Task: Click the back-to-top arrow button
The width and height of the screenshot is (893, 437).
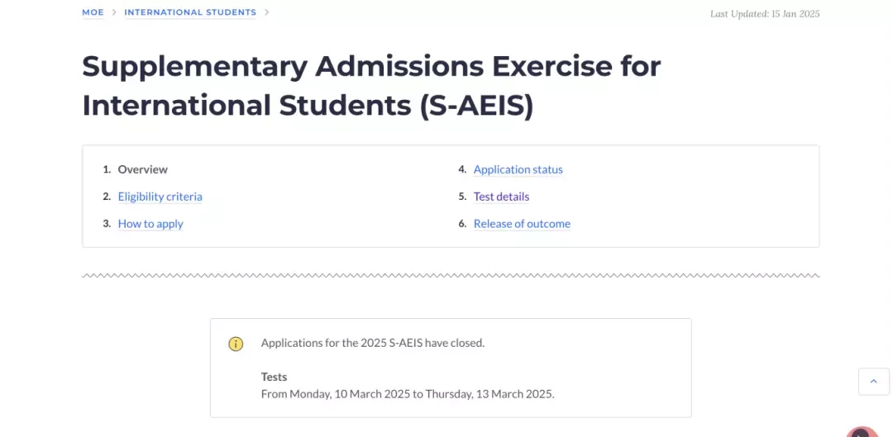Action: pyautogui.click(x=874, y=381)
